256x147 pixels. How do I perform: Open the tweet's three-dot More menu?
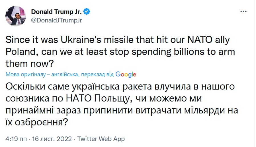point(243,12)
